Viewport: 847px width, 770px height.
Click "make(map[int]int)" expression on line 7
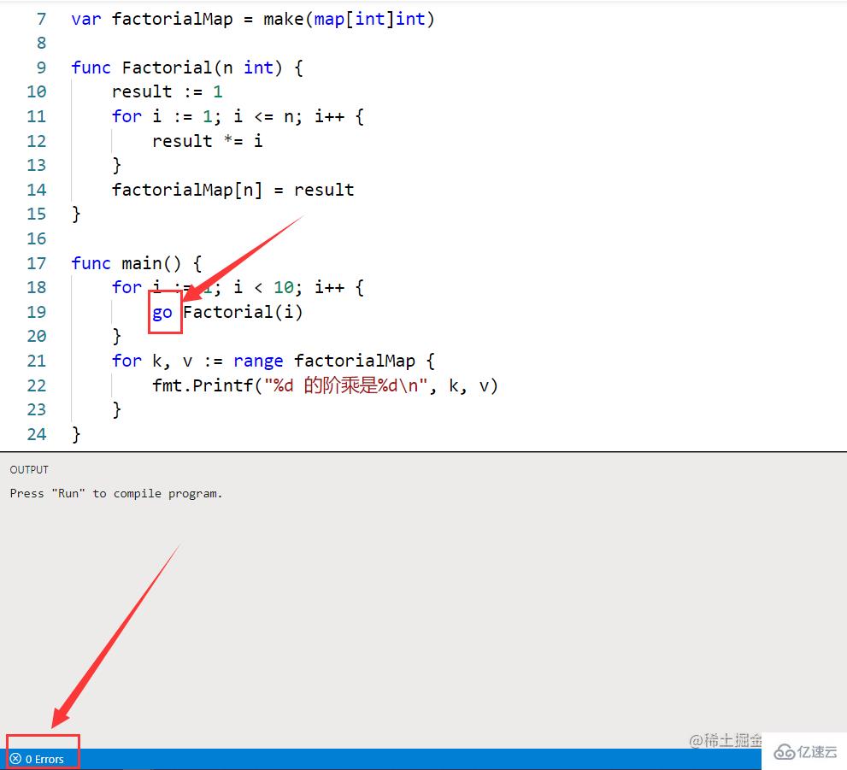tap(349, 20)
